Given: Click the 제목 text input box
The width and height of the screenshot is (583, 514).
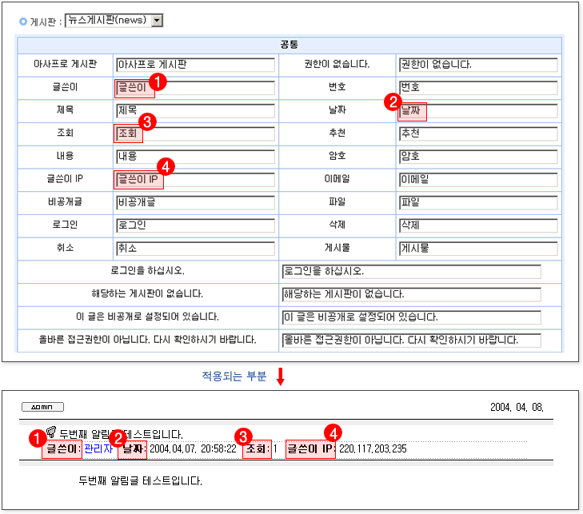Looking at the screenshot, I should tap(195, 110).
